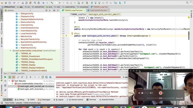Click the Save All toolbar icon
This screenshot has height=108, width=193.
(6, 3)
